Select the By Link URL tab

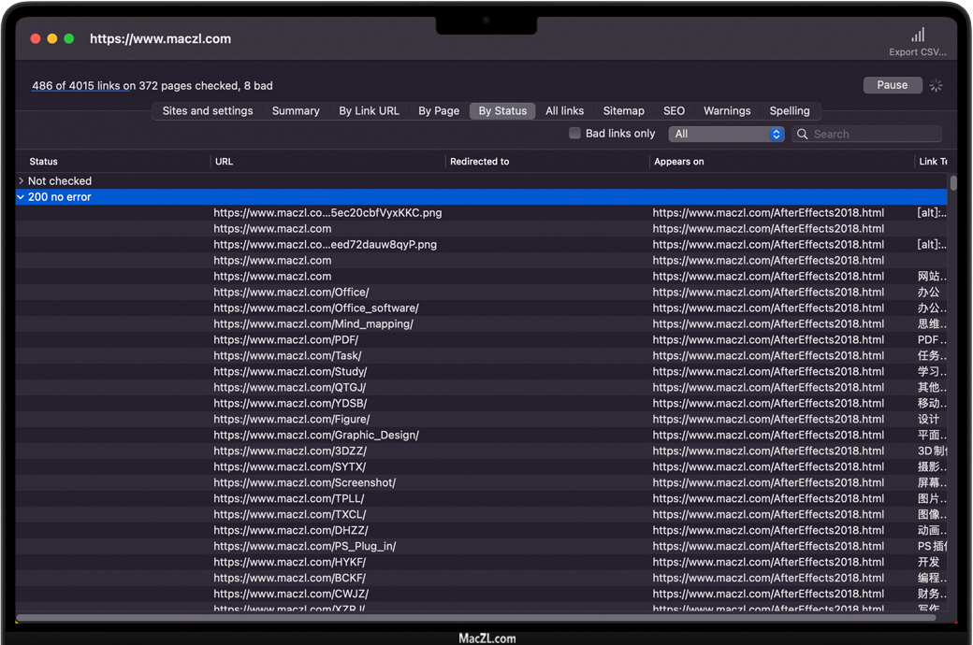(369, 111)
